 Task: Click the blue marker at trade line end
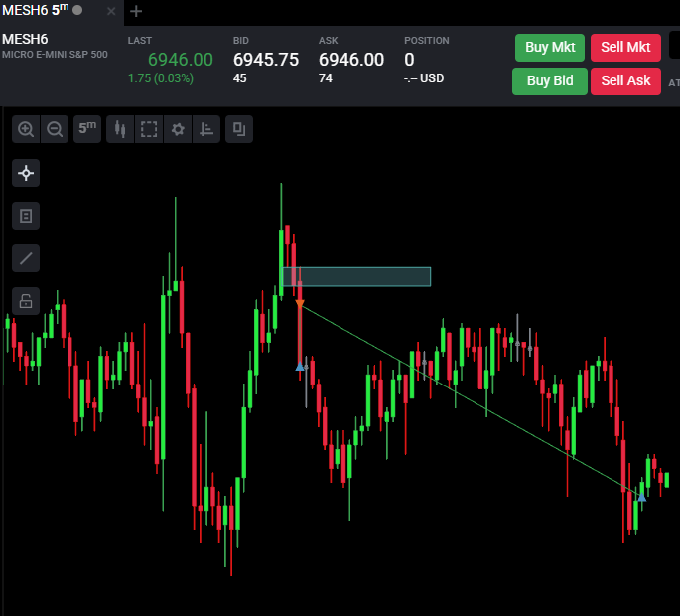click(642, 497)
